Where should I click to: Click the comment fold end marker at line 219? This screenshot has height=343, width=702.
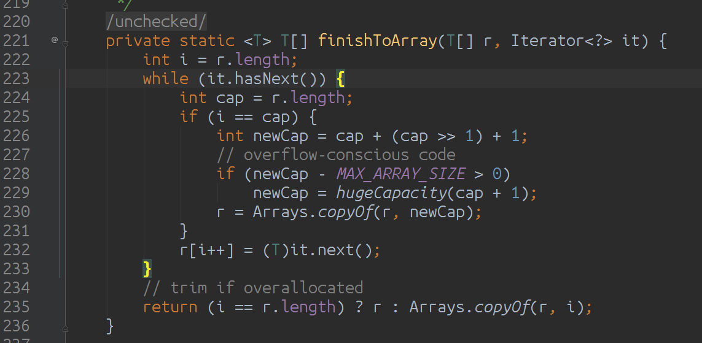(65, 6)
